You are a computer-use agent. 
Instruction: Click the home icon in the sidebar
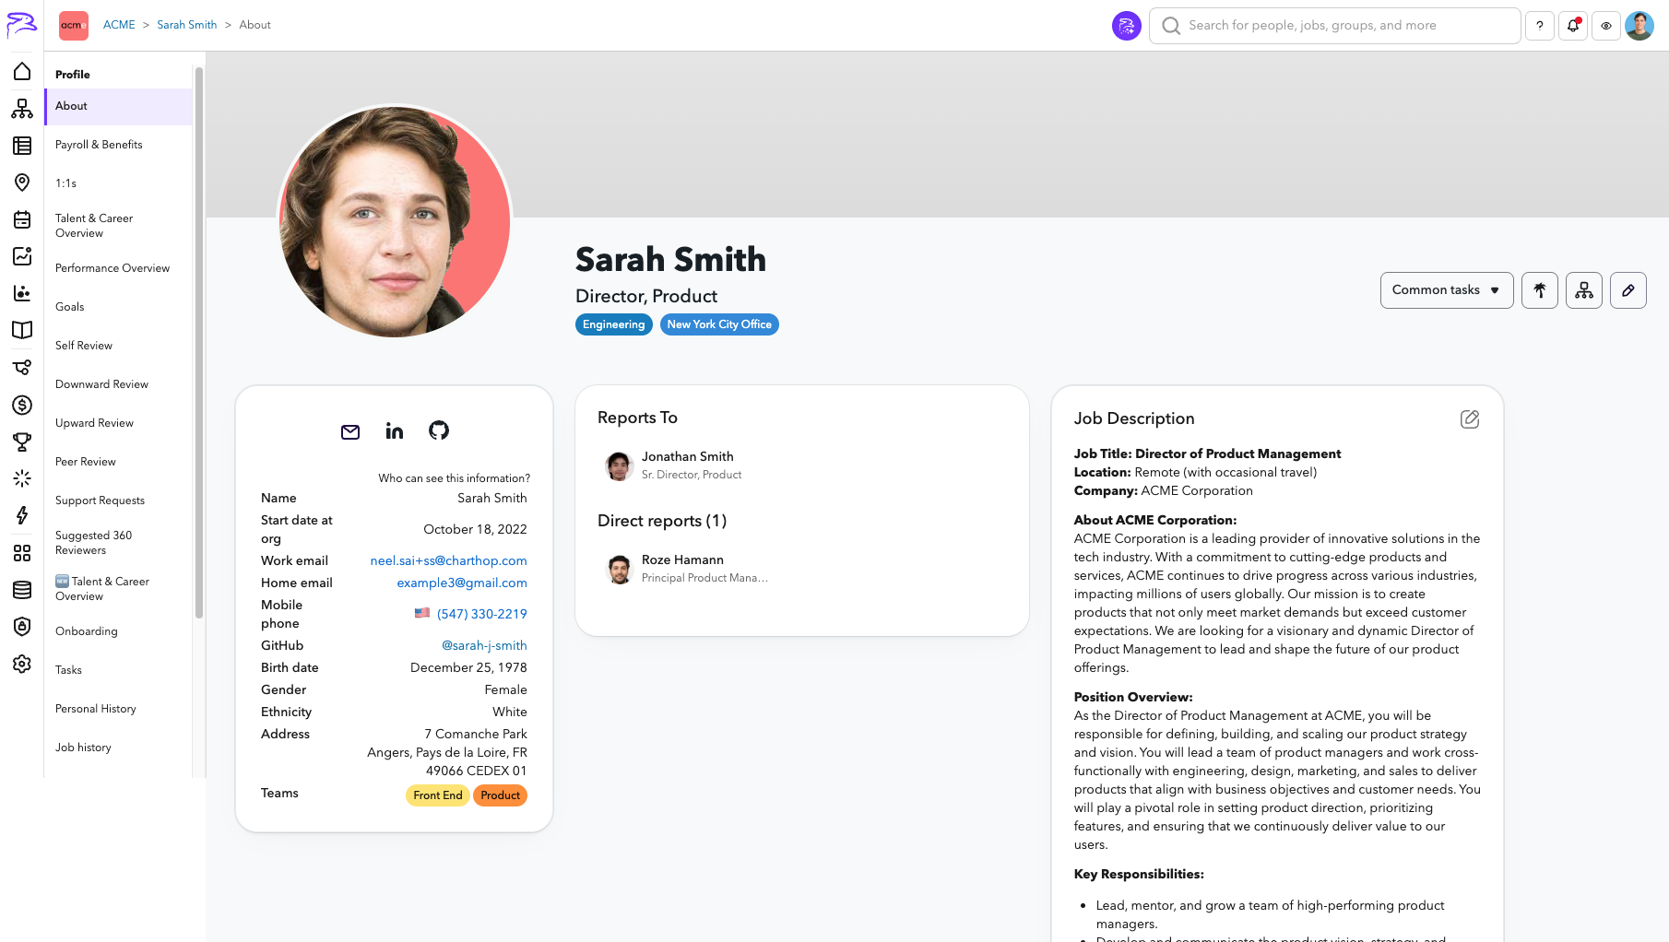pos(22,71)
